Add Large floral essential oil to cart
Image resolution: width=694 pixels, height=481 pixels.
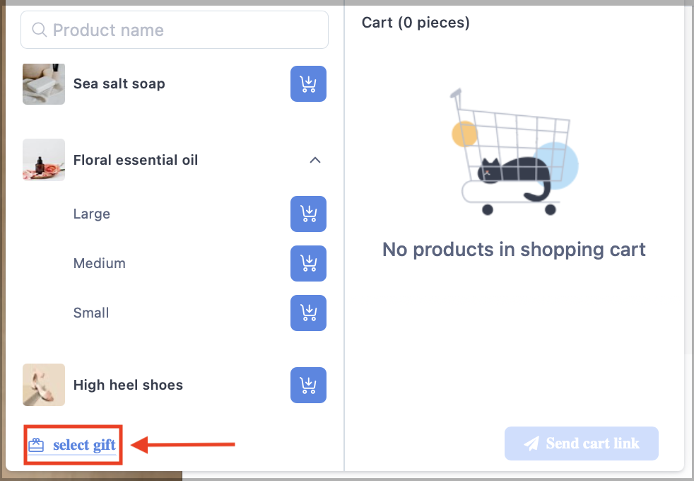click(308, 214)
